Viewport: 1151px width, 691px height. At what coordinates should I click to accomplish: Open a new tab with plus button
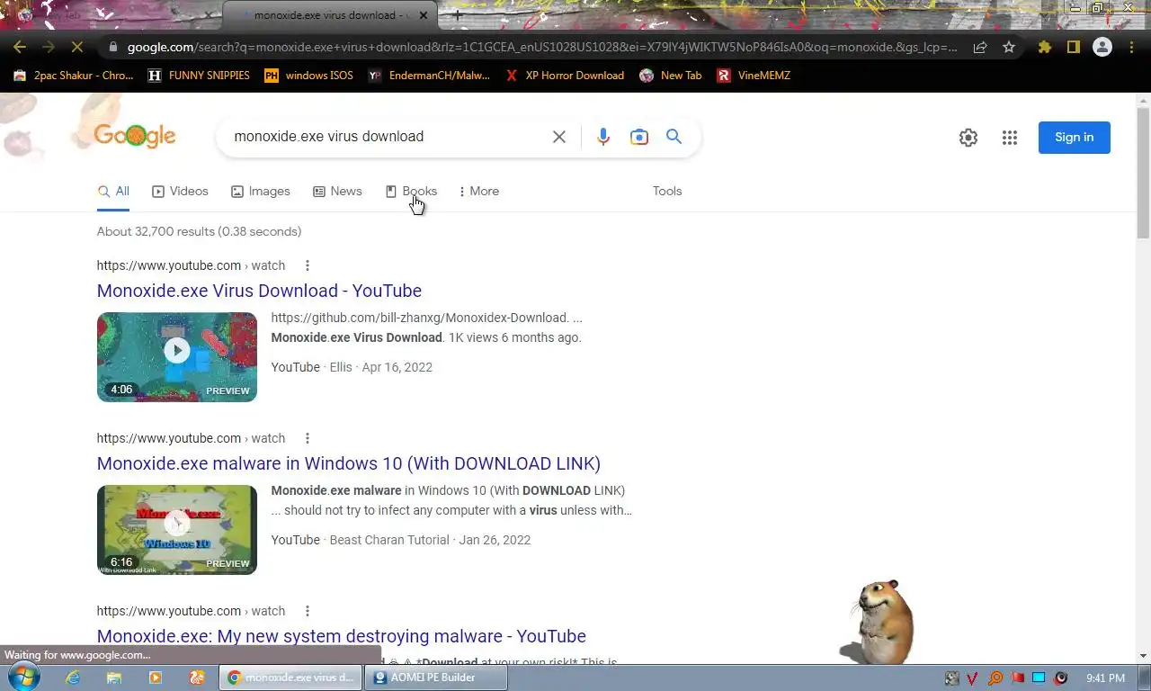pos(457,15)
